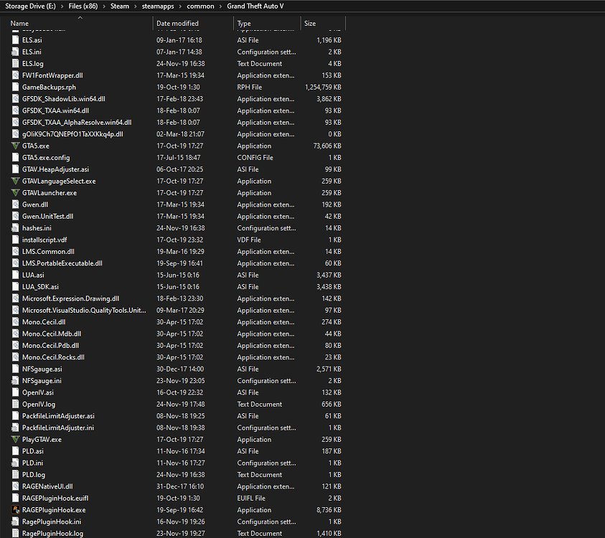The image size is (605, 538).
Task: Click the GameBackups.rph file icon
Action: pos(16,87)
